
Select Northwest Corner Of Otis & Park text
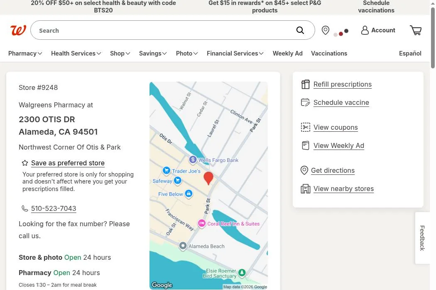pos(69,147)
